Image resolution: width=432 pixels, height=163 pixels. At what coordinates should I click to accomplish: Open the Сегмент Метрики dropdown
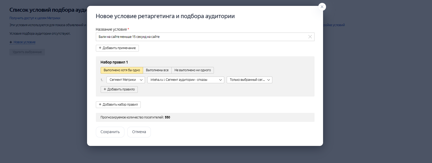[126, 80]
